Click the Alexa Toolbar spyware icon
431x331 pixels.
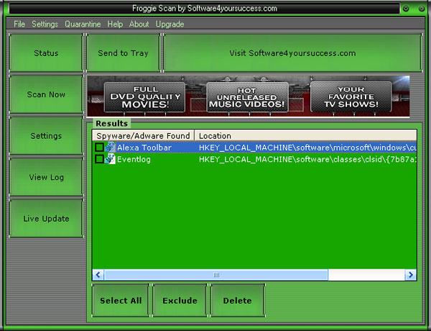pyautogui.click(x=110, y=148)
